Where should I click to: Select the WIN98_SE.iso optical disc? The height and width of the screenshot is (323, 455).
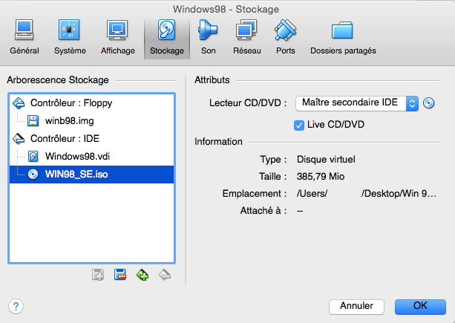(92, 174)
